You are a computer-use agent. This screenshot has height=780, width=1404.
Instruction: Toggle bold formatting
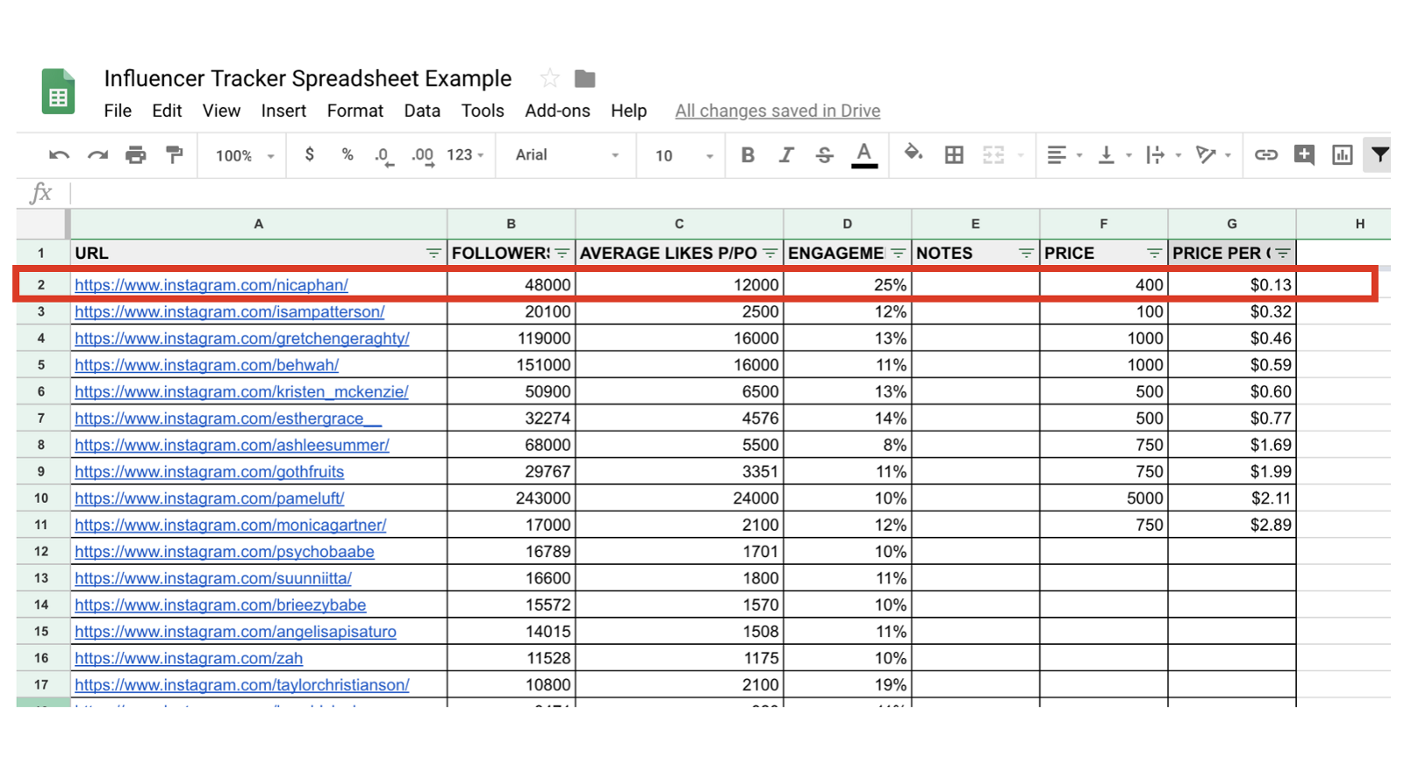[748, 155]
